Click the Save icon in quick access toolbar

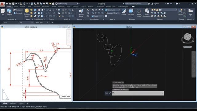13,4
